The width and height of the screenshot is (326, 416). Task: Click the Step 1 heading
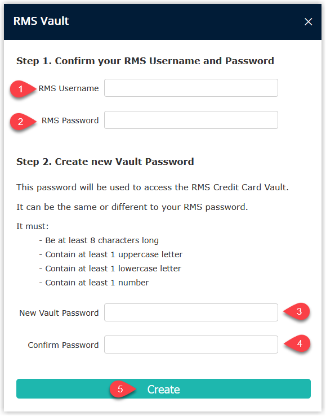145,61
